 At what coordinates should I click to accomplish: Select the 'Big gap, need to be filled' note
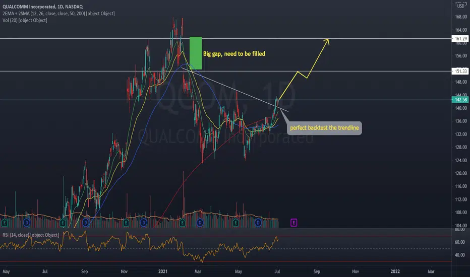point(234,54)
